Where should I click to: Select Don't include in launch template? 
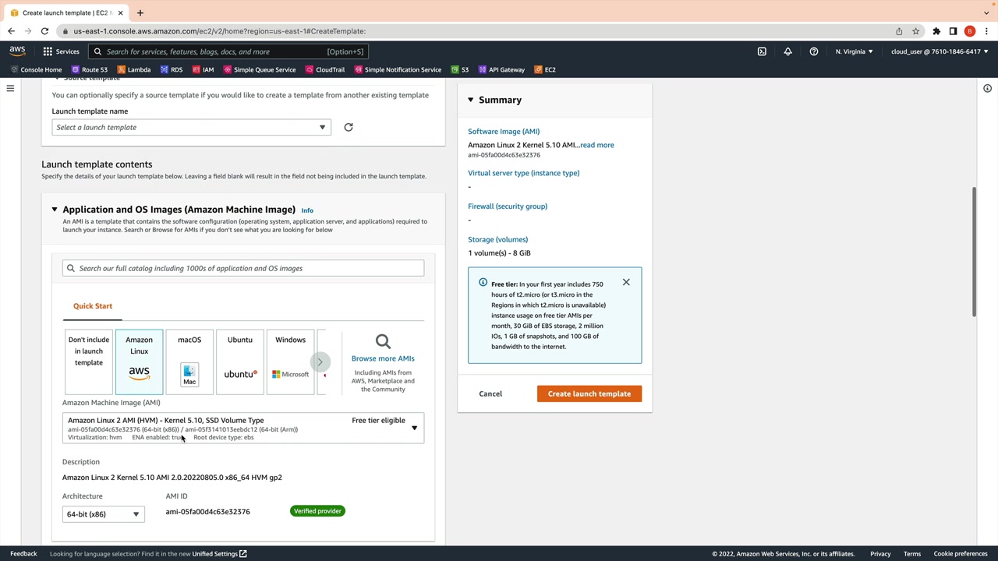(x=89, y=362)
